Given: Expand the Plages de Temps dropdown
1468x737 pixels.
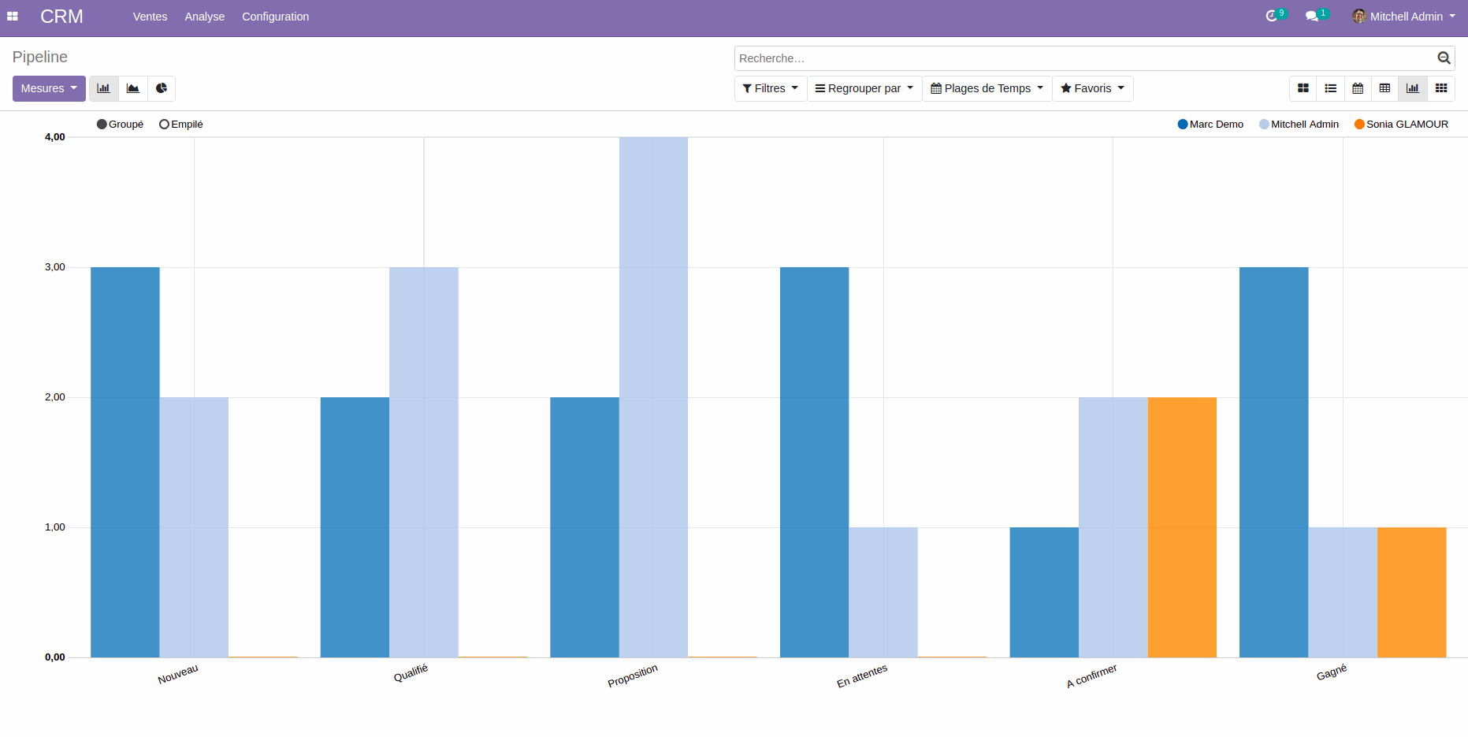Looking at the screenshot, I should [987, 88].
